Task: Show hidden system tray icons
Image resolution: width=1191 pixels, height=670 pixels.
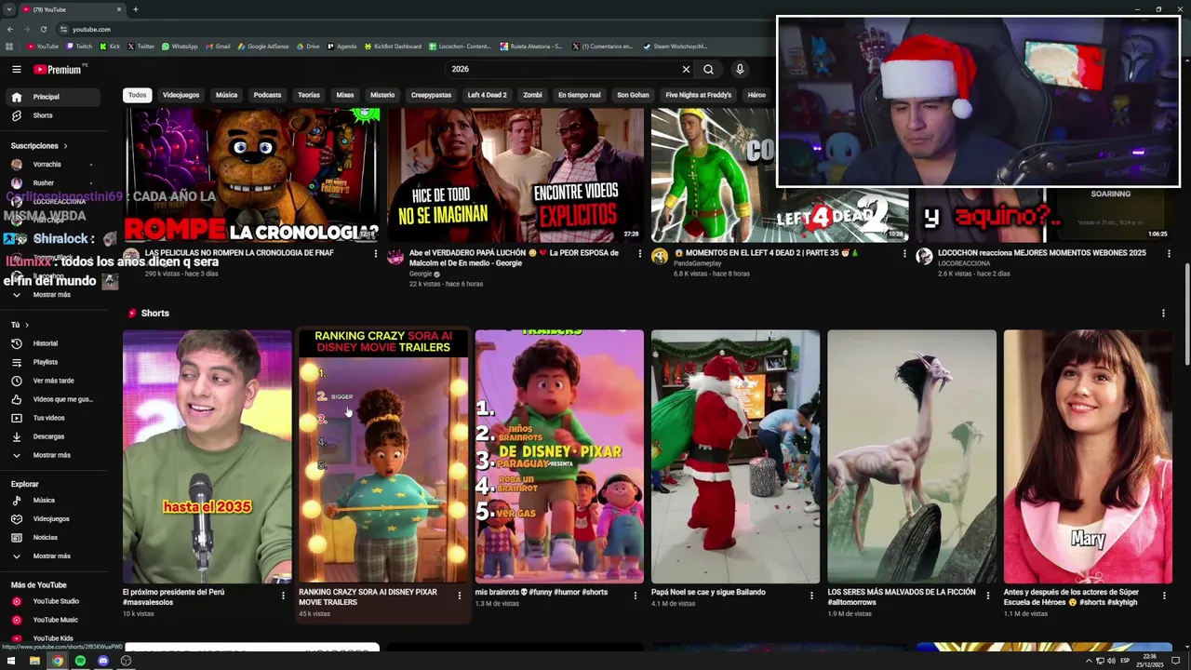Action: pos(1089,661)
